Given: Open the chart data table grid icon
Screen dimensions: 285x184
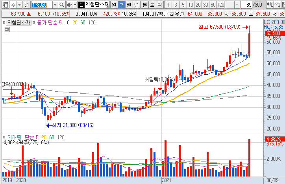Looking at the screenshot, I should point(7,29).
